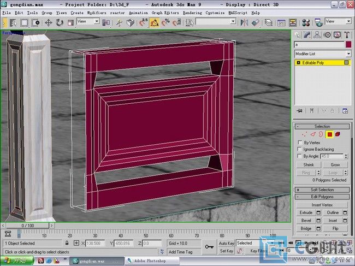Click the Shrink button
The width and height of the screenshot is (355, 266).
tap(309, 164)
